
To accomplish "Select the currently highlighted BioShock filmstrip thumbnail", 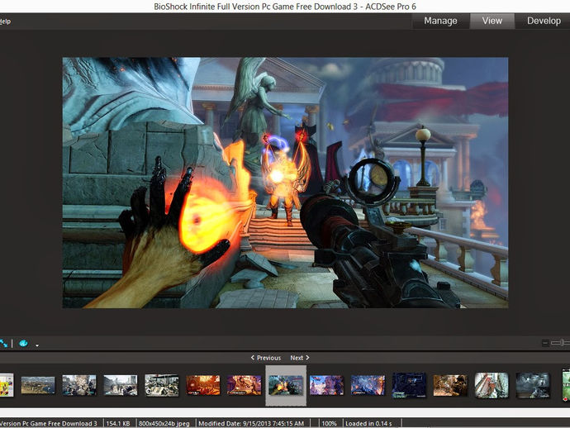I will (286, 386).
